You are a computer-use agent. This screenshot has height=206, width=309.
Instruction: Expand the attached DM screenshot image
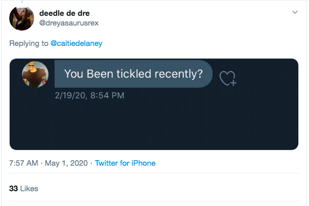pos(154,104)
